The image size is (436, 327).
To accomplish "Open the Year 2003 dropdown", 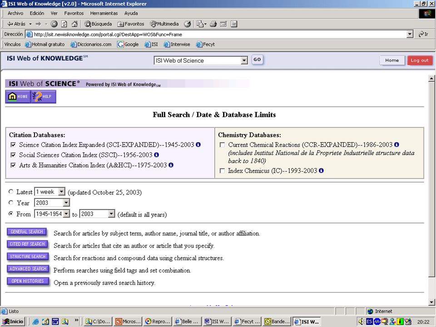I will click(52, 203).
